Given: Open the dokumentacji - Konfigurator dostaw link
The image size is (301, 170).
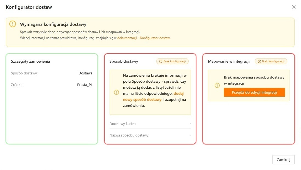Looking at the screenshot, I should [x=144, y=38].
